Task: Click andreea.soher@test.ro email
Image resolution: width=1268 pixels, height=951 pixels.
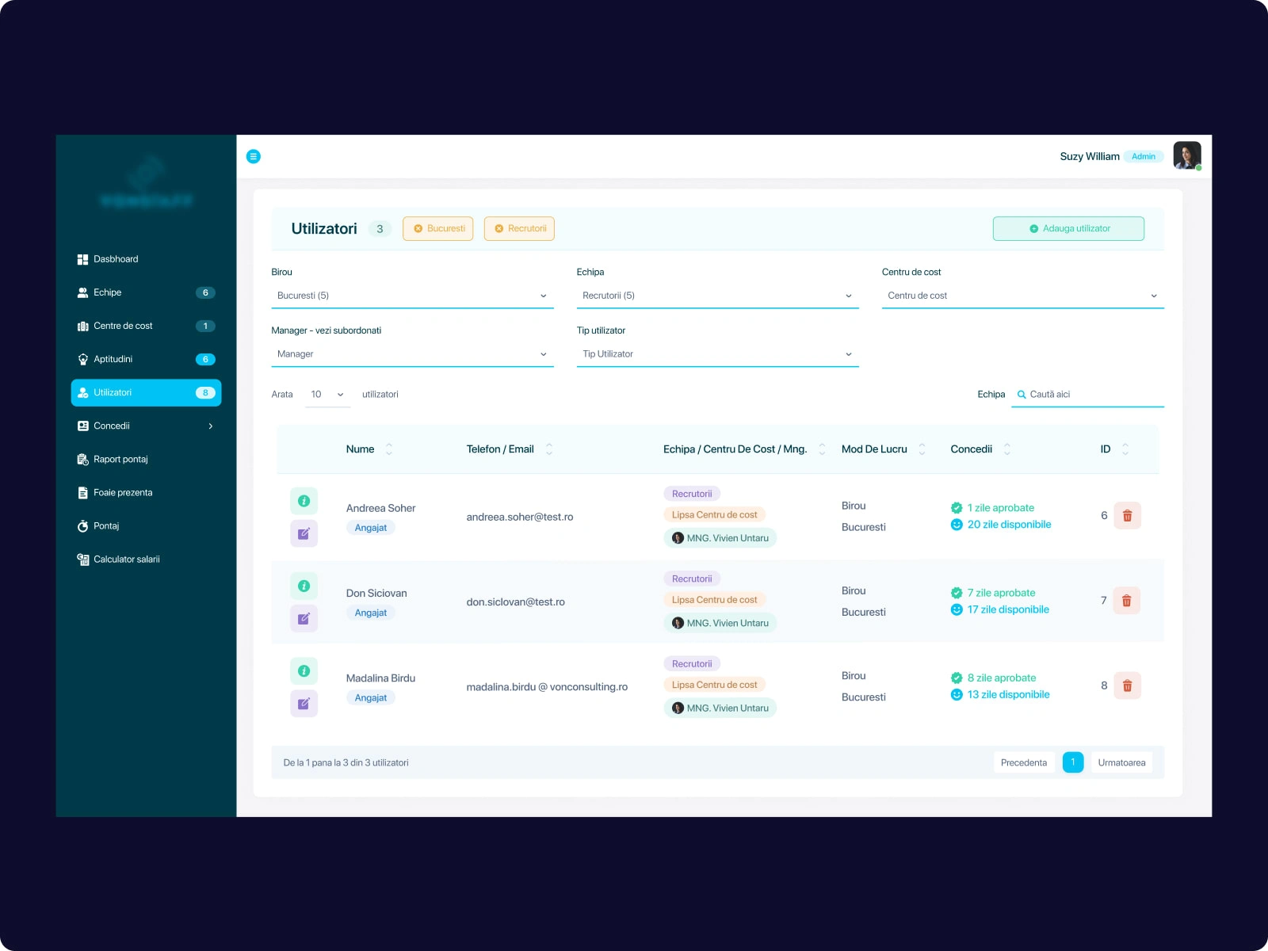Action: (520, 517)
